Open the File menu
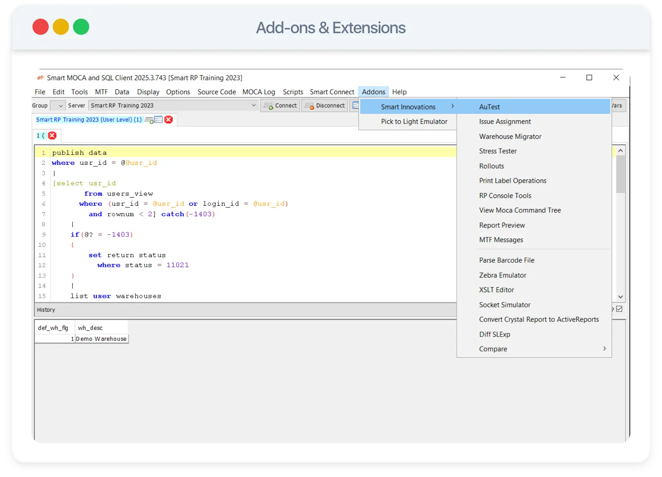Image resolution: width=662 pixels, height=477 pixels. (40, 92)
